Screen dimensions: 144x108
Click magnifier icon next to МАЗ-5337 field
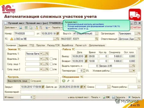(97, 39)
